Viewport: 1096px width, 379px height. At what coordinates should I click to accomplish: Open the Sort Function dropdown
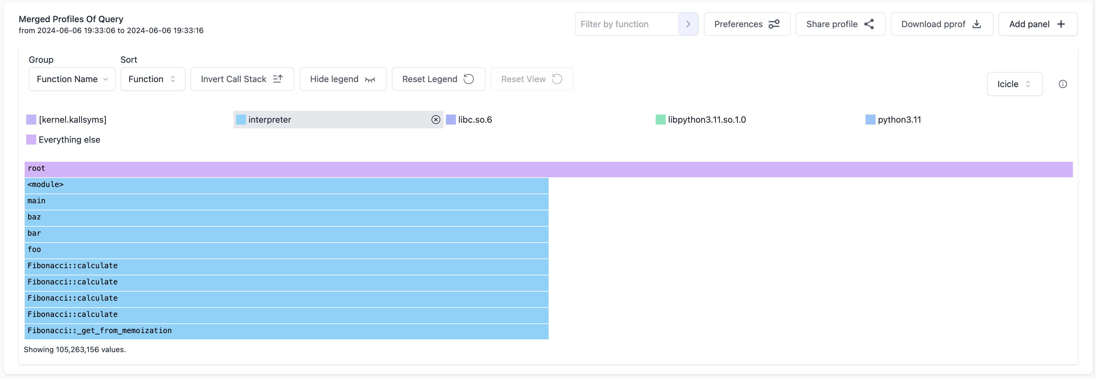coord(152,79)
